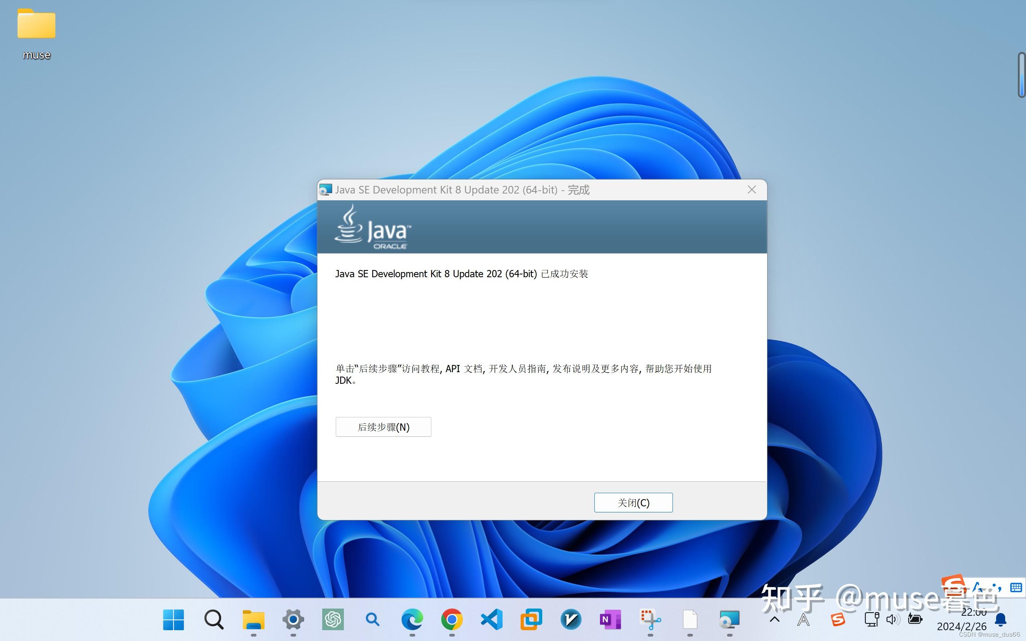Launch Google Chrome from the taskbar
Viewport: 1026px width, 641px height.
[452, 619]
